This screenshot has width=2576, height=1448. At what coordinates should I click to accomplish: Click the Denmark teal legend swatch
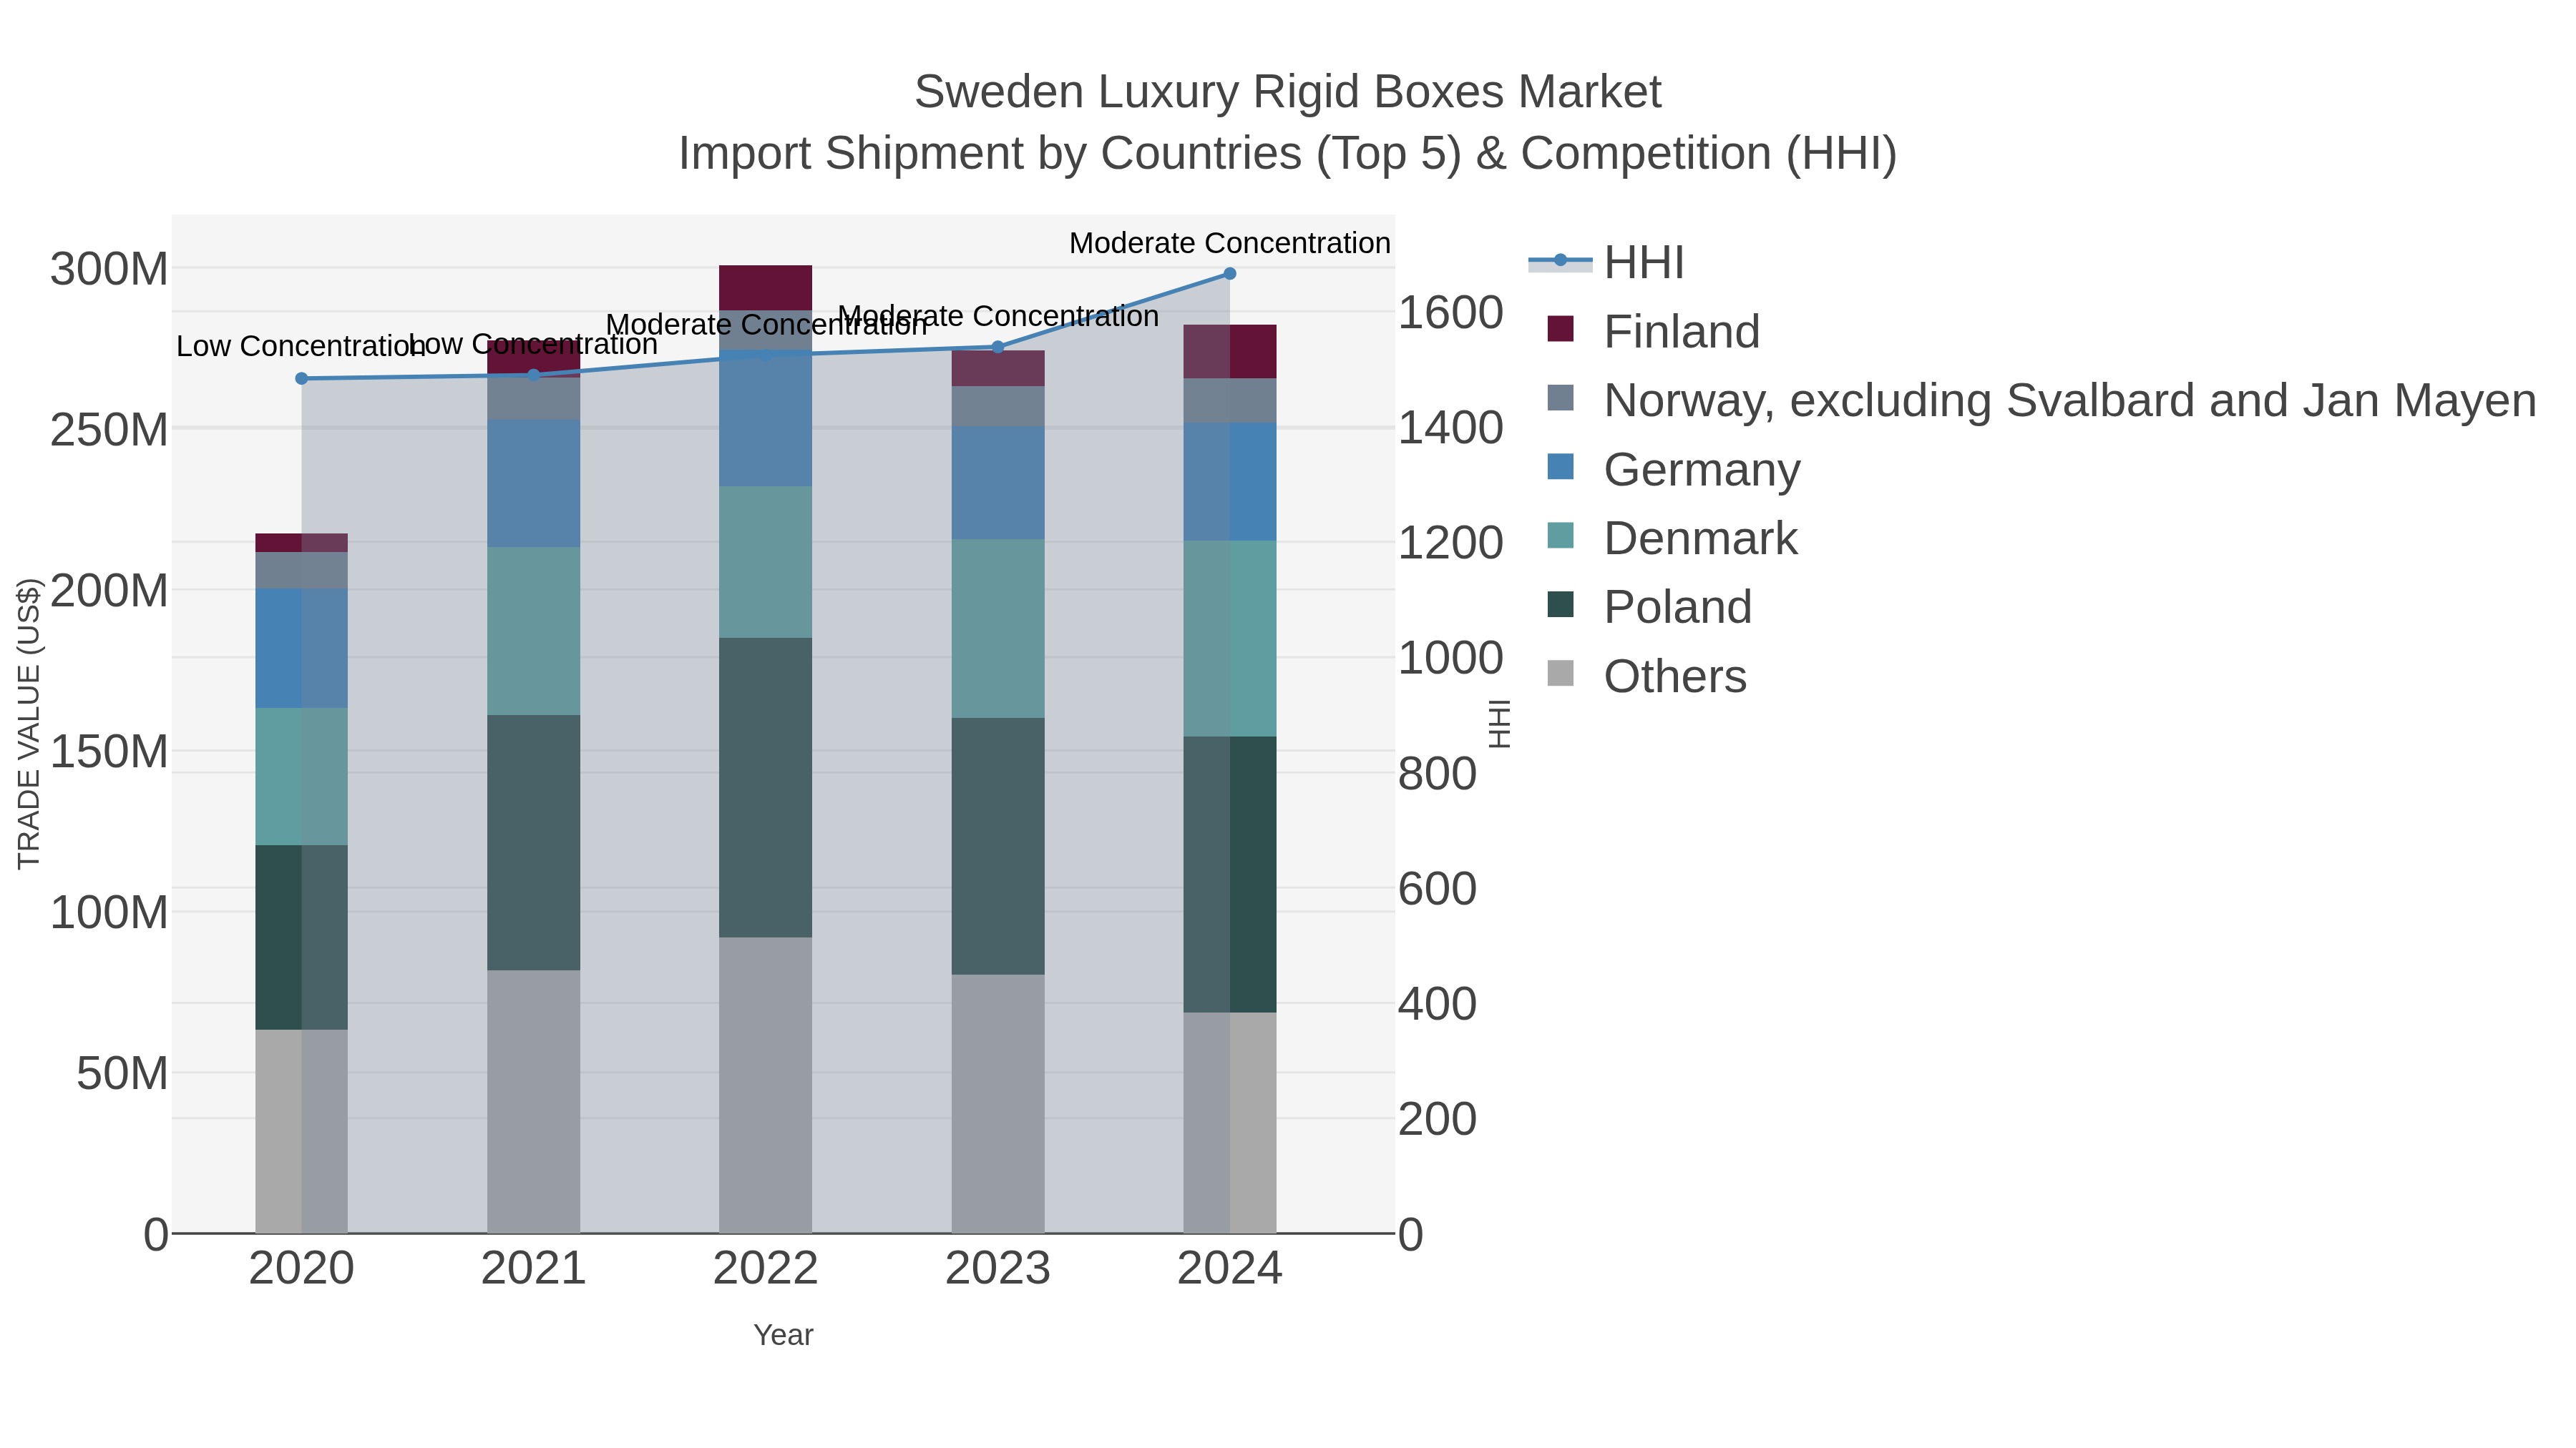tap(1560, 536)
